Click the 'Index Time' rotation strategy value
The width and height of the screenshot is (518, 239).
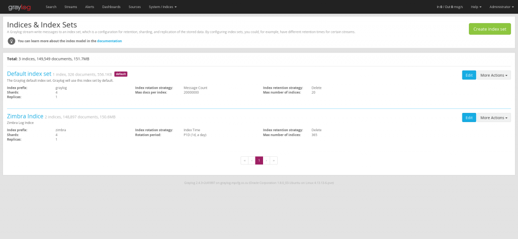[x=192, y=130]
